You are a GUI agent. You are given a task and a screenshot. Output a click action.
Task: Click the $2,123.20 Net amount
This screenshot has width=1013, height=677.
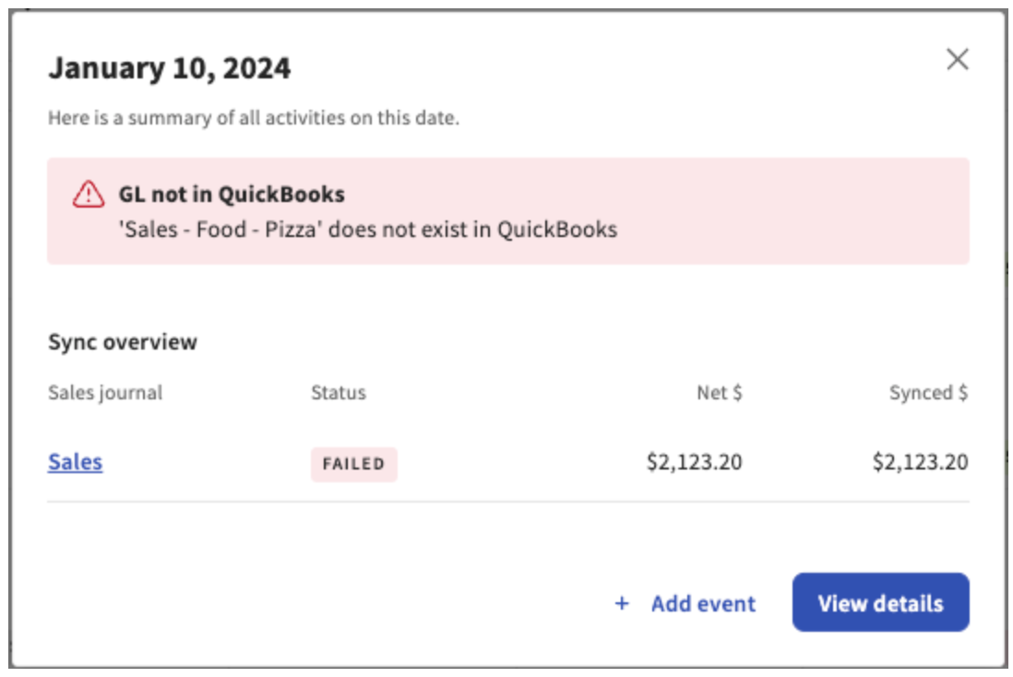pos(694,462)
